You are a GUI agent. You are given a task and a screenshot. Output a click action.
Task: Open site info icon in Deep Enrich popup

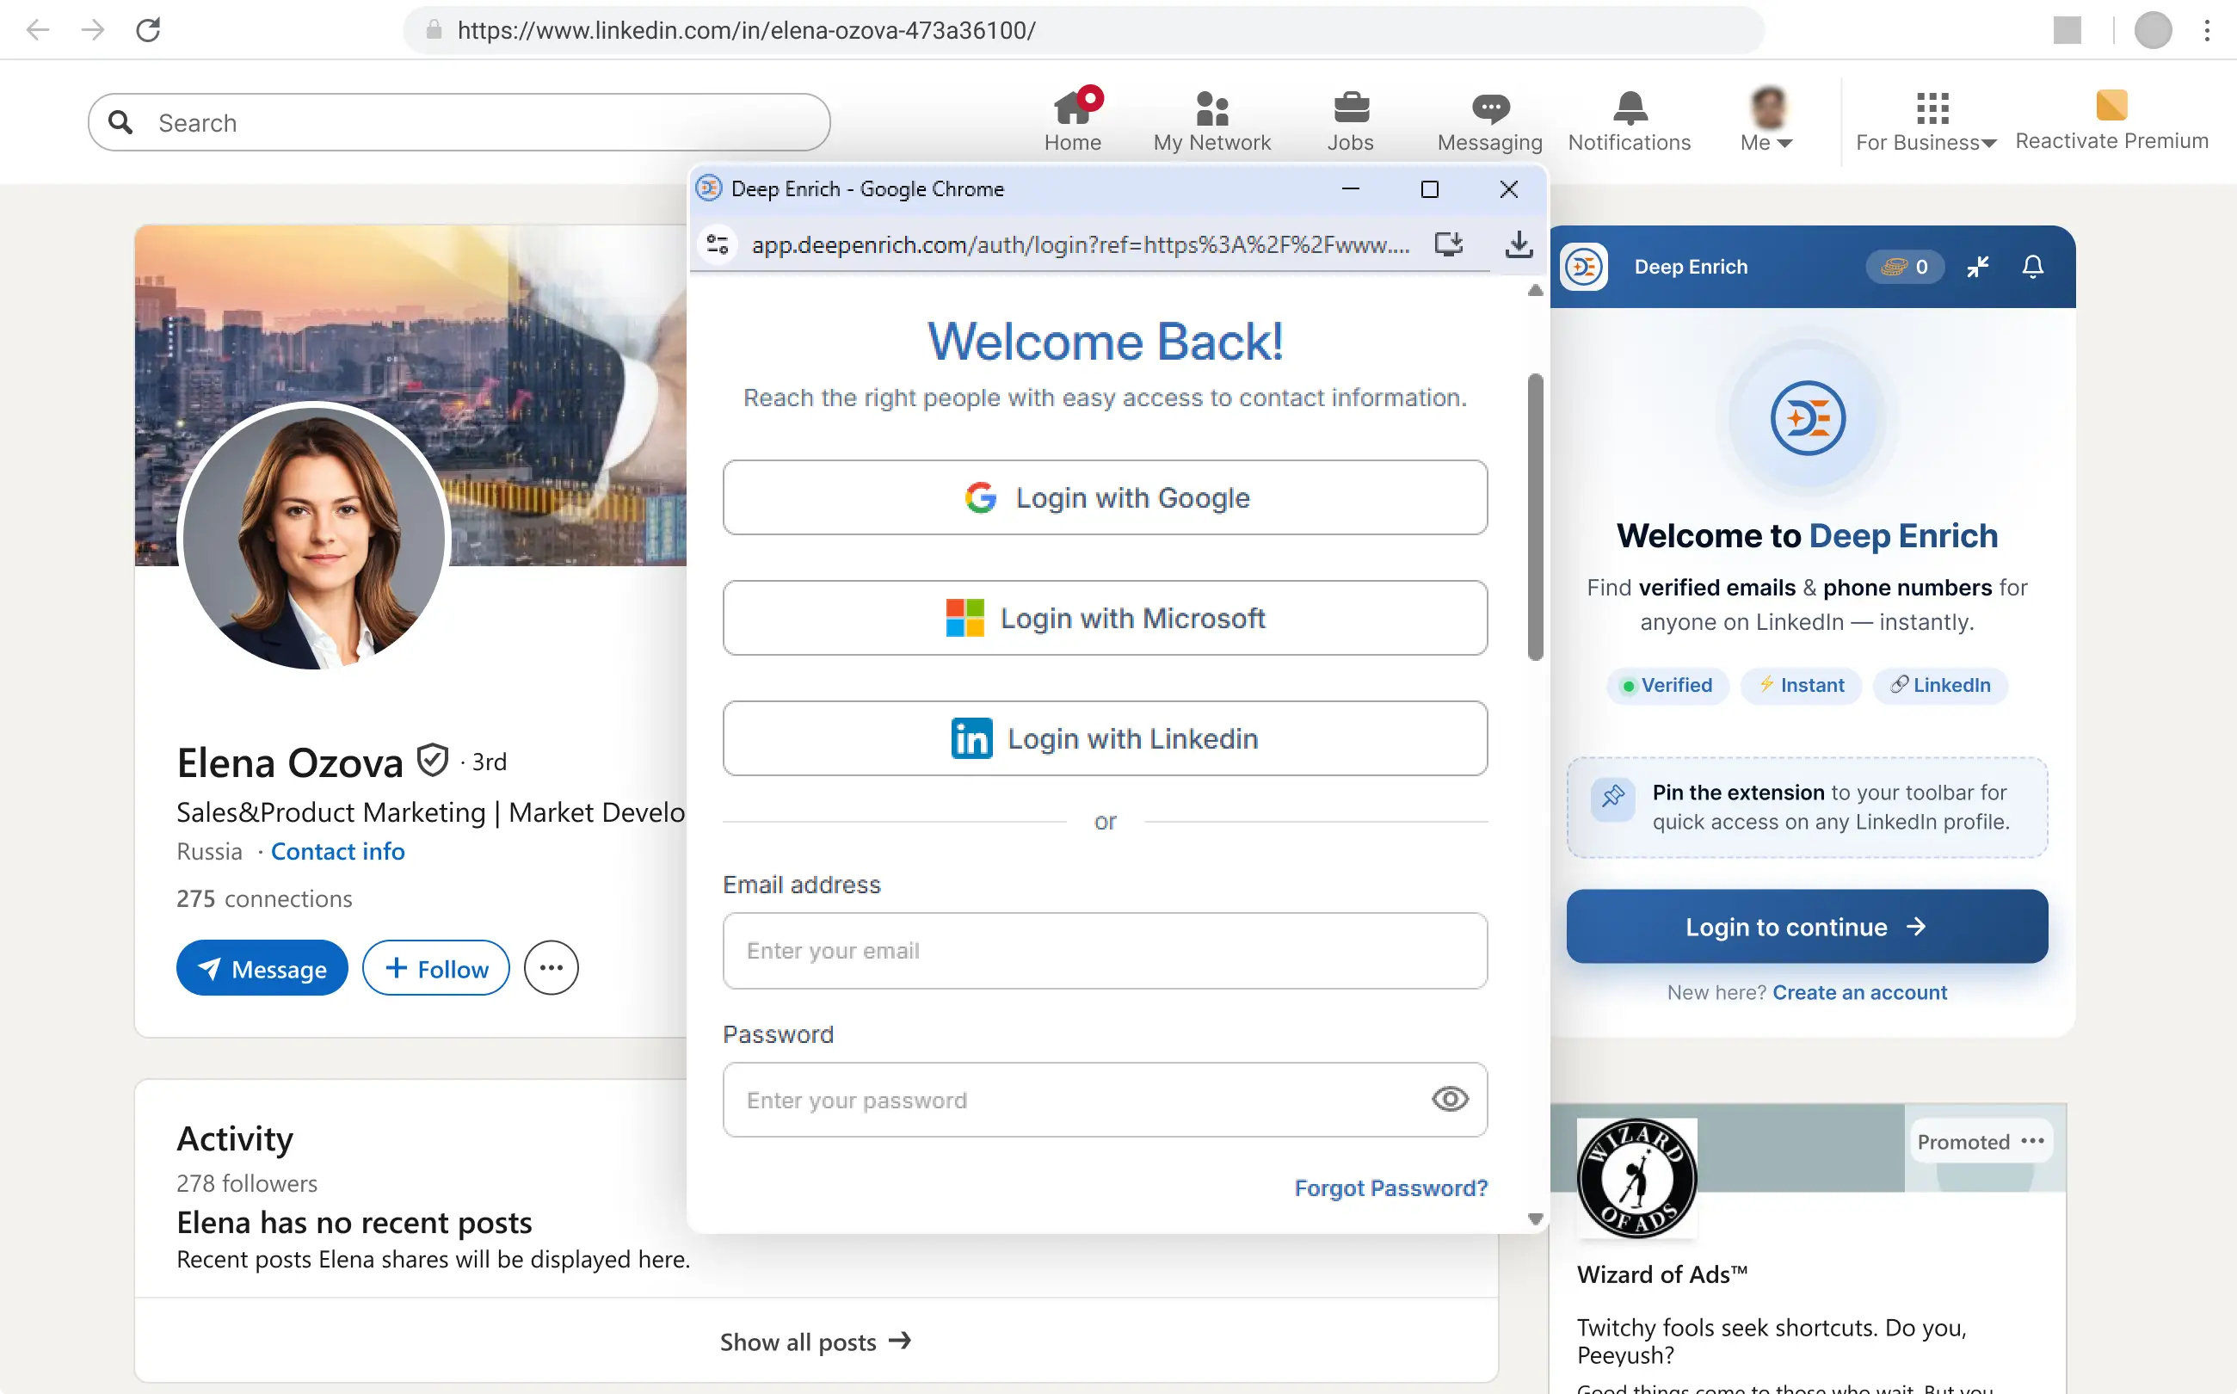click(x=717, y=244)
